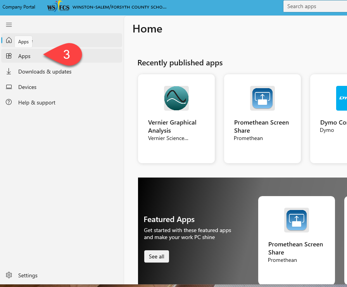
Task: Click the Apps grid icon in sidebar
Action: coord(9,56)
